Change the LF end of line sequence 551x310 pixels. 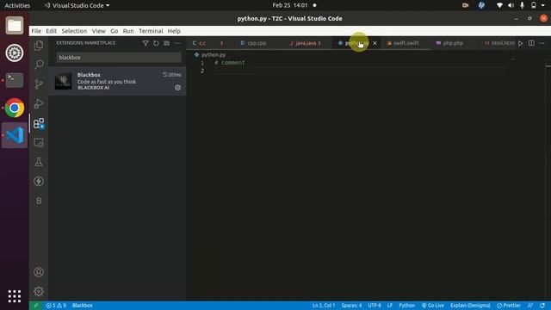click(390, 306)
